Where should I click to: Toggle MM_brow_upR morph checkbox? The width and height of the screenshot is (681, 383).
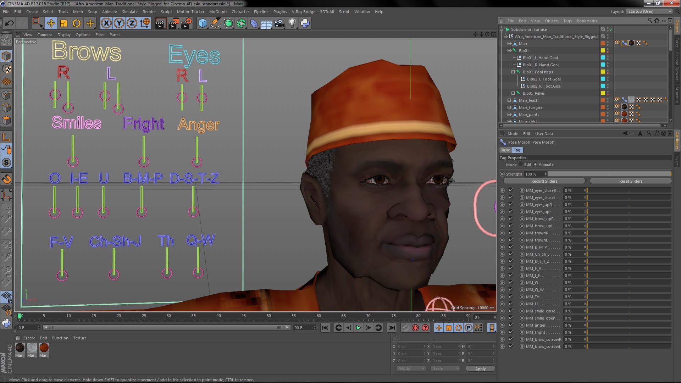511,219
